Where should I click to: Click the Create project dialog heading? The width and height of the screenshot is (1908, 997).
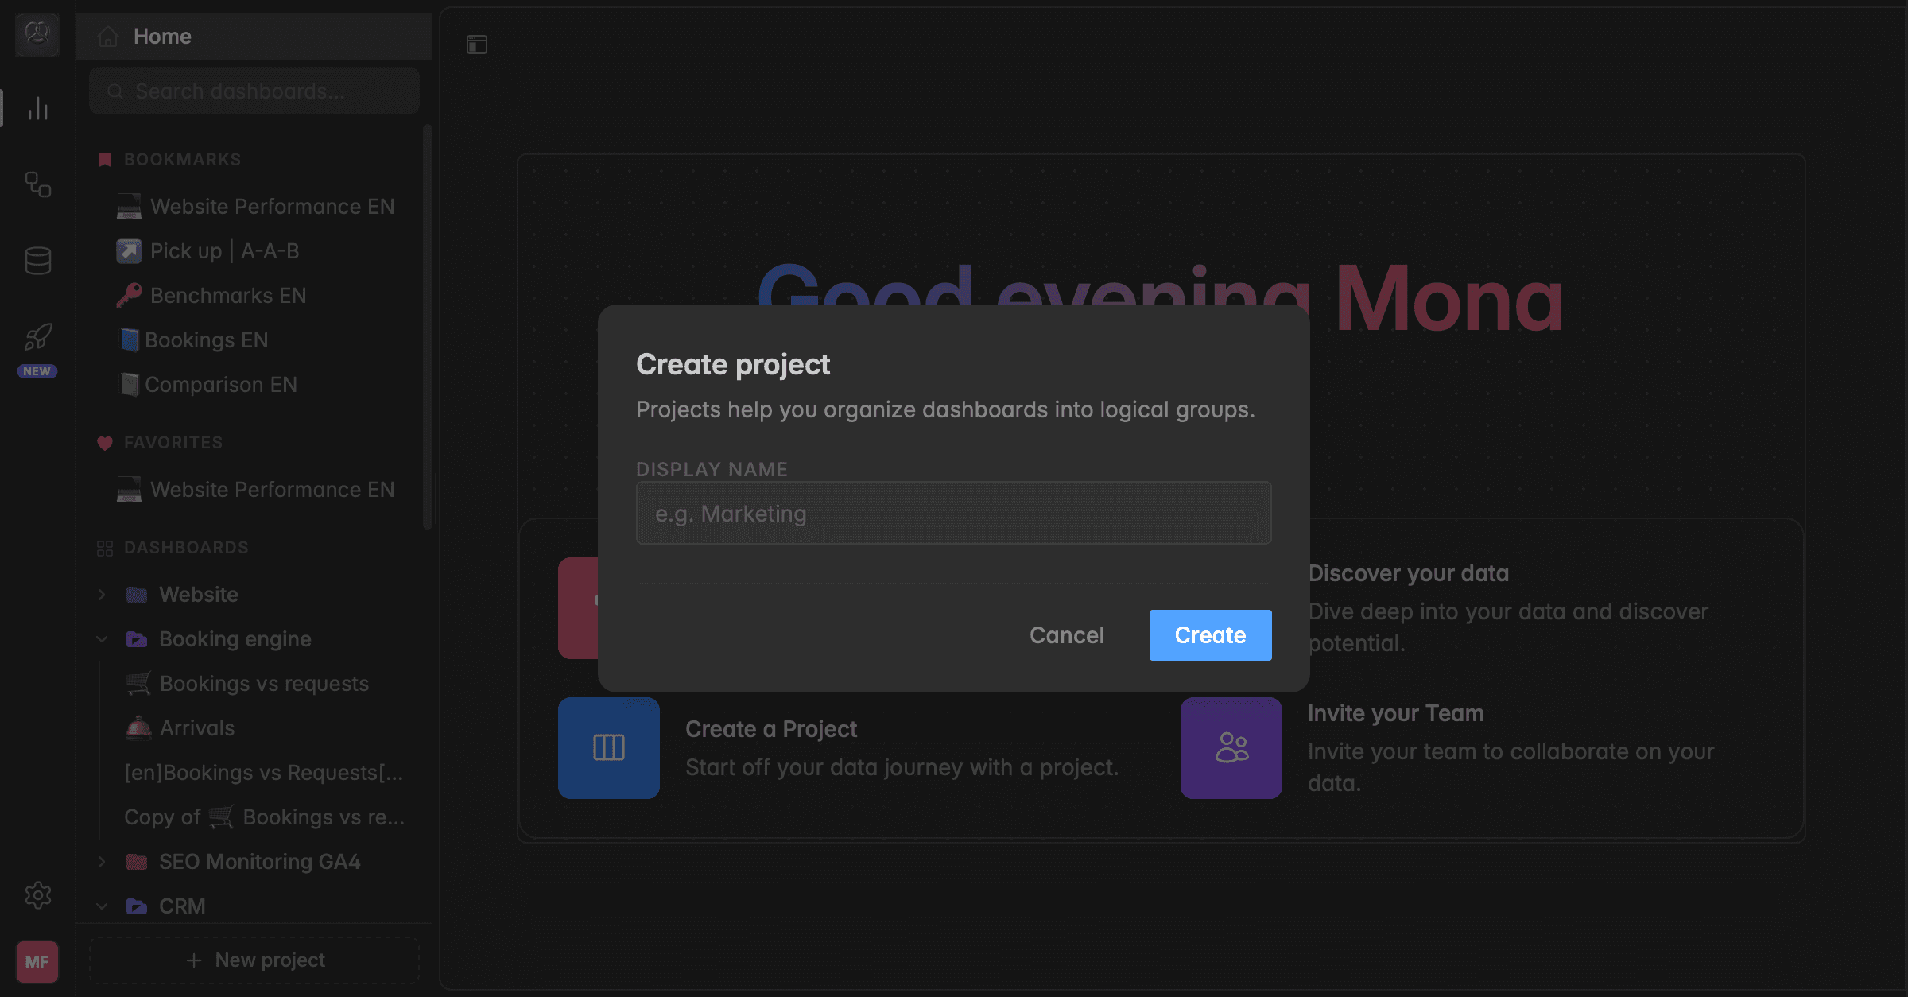[733, 365]
